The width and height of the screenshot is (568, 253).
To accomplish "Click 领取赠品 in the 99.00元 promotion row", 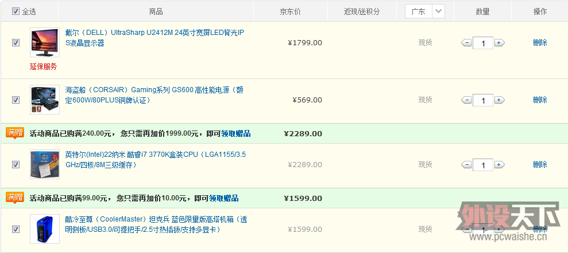I will [223, 199].
